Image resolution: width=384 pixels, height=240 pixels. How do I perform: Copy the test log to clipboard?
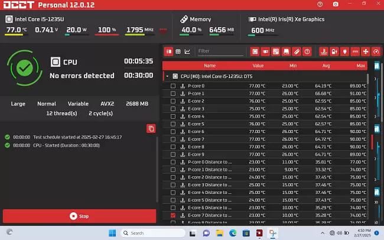151,128
